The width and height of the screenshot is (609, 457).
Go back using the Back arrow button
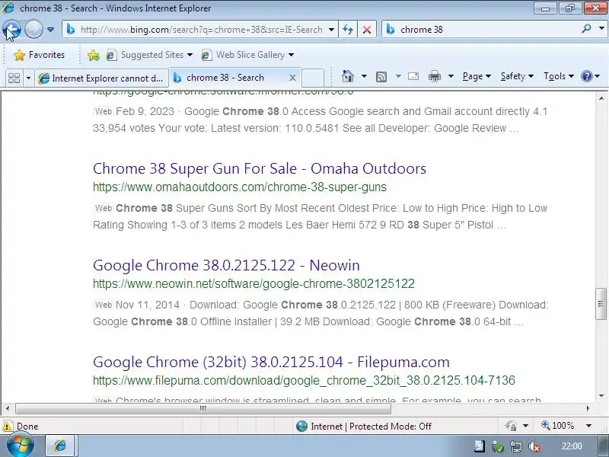coord(11,30)
